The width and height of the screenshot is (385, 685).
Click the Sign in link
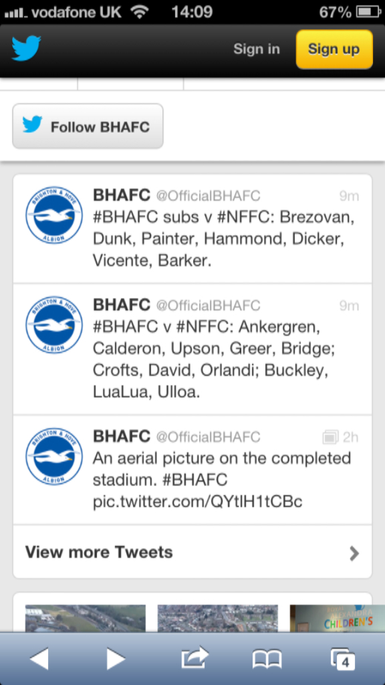(257, 49)
